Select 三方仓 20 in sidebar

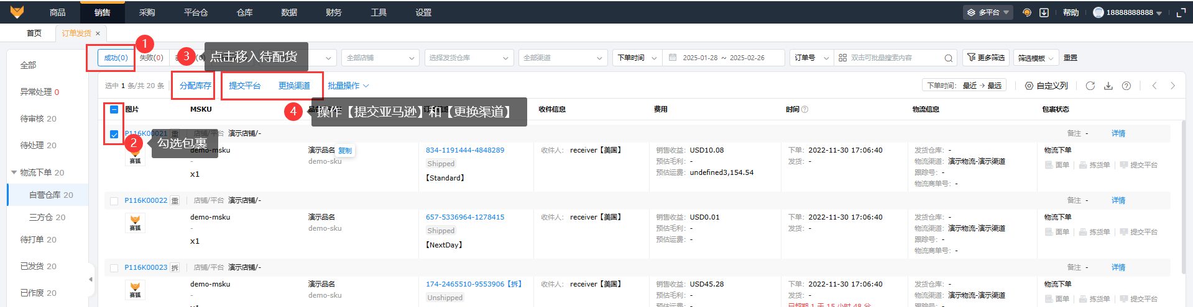(x=47, y=217)
